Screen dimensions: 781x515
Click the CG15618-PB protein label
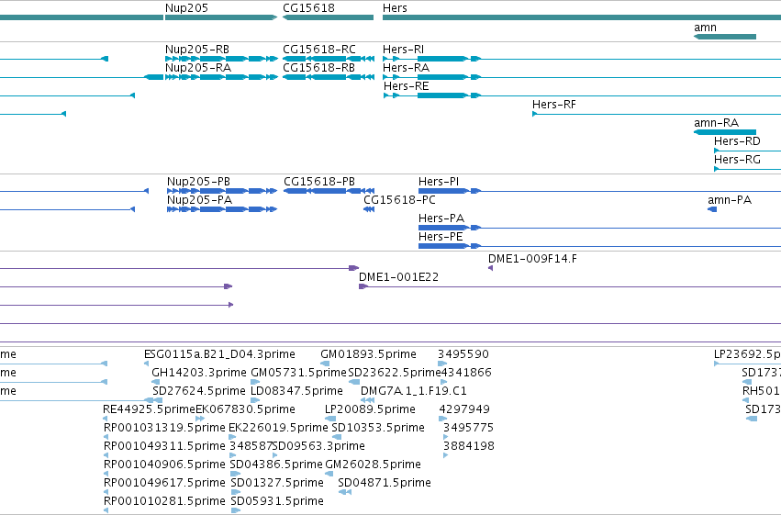(x=318, y=182)
